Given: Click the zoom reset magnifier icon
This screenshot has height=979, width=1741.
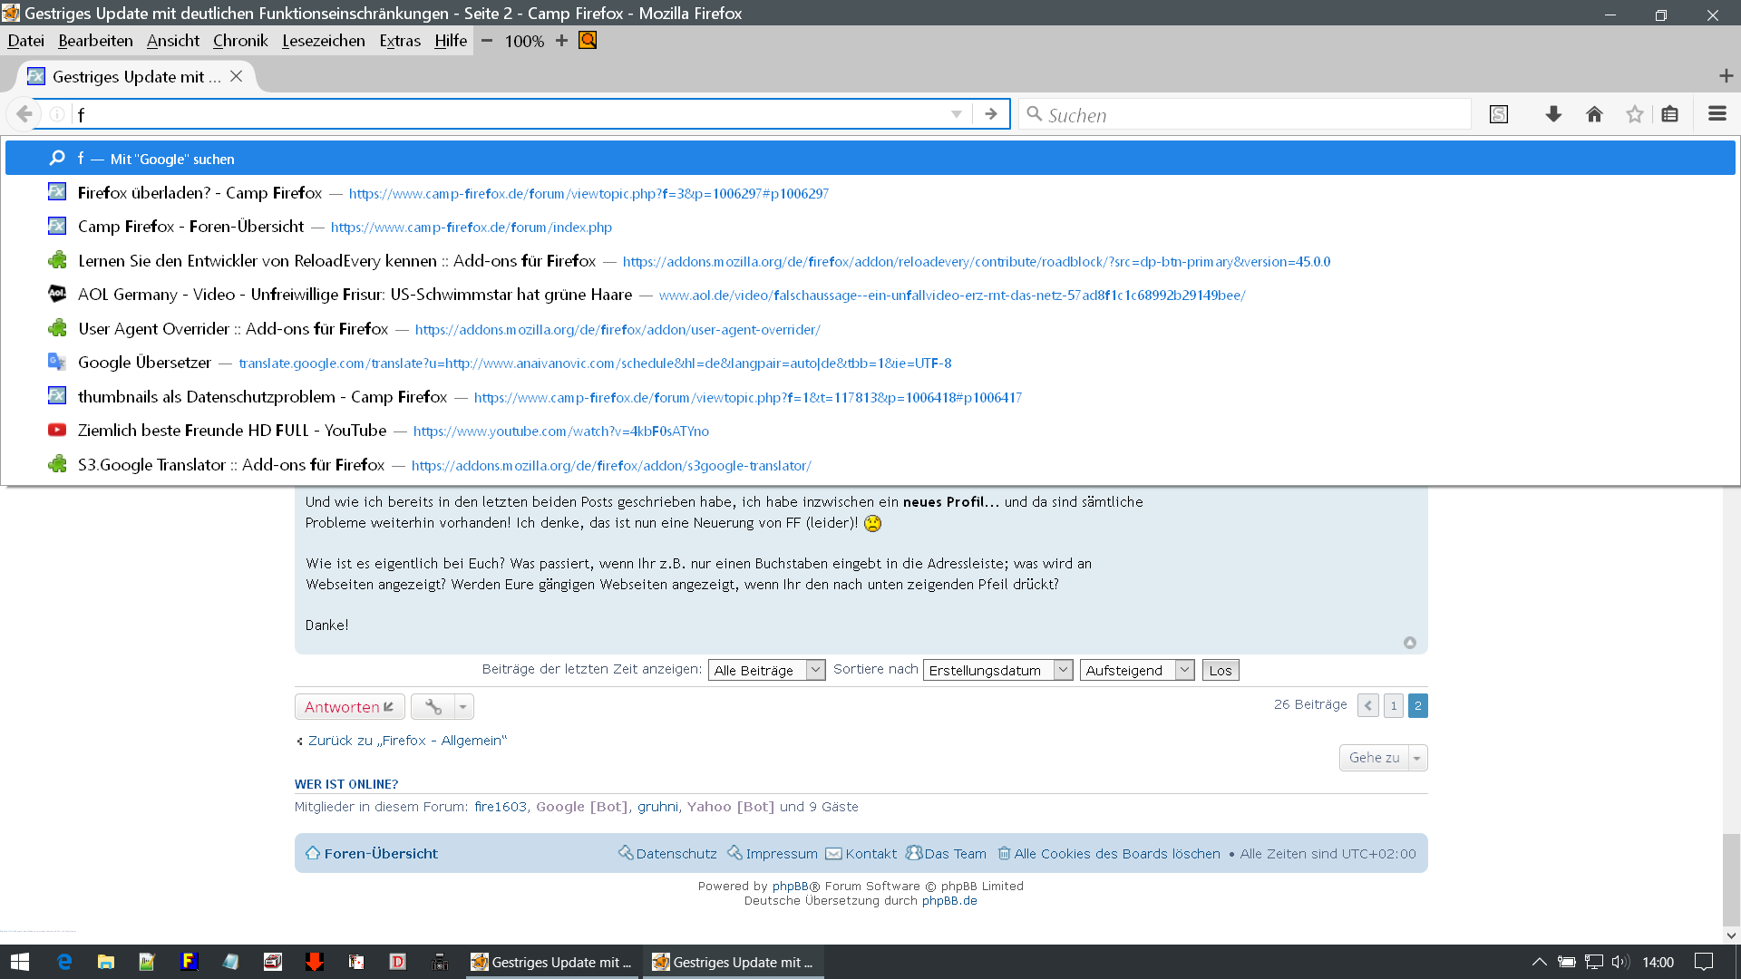Looking at the screenshot, I should (x=588, y=41).
